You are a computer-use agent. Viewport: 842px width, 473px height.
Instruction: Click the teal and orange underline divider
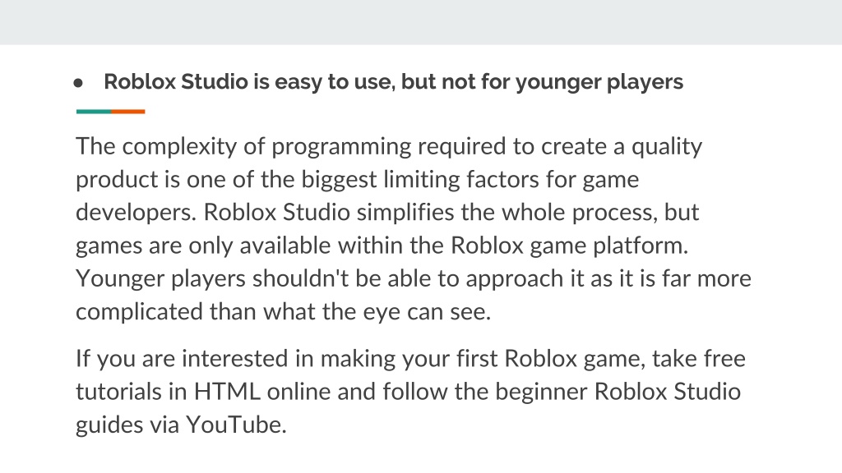(x=111, y=112)
